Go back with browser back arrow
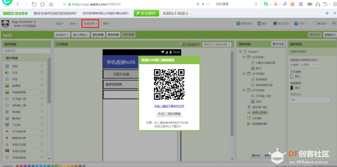 tap(18, 4)
